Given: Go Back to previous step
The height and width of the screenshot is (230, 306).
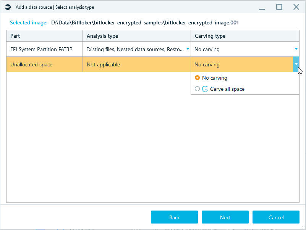Looking at the screenshot, I should tap(174, 217).
